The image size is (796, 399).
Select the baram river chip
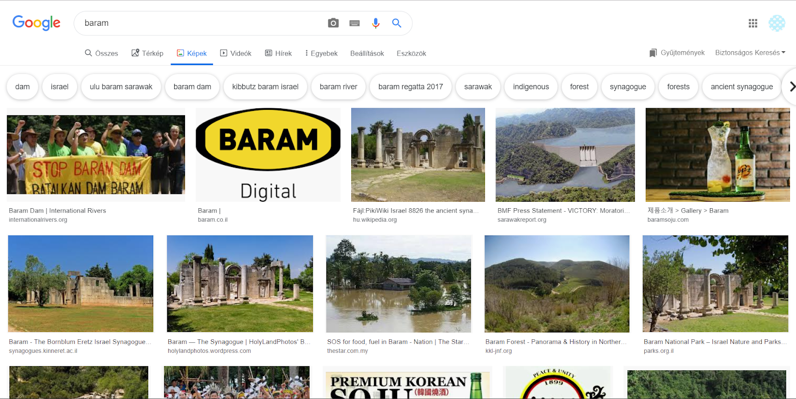pos(338,86)
